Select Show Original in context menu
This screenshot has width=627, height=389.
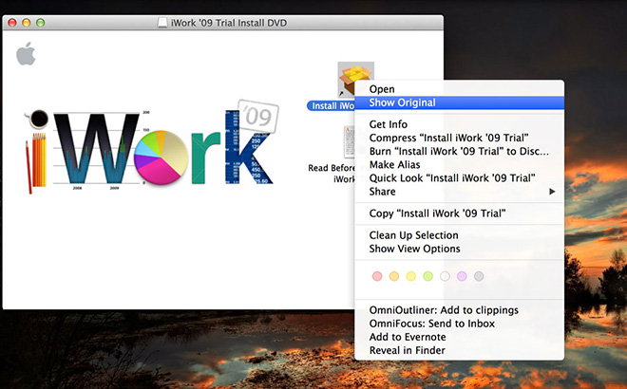(x=460, y=102)
